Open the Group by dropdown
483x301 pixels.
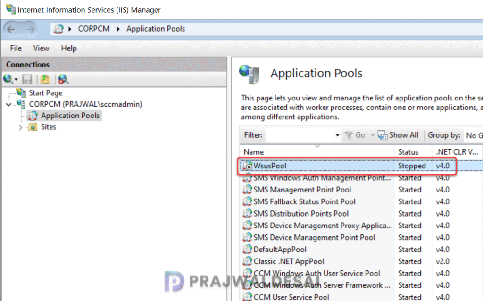click(x=474, y=135)
